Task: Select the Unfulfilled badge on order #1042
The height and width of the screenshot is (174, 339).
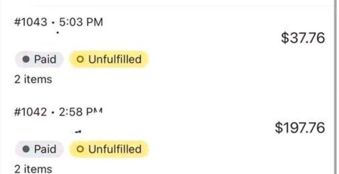Action: click(x=109, y=149)
